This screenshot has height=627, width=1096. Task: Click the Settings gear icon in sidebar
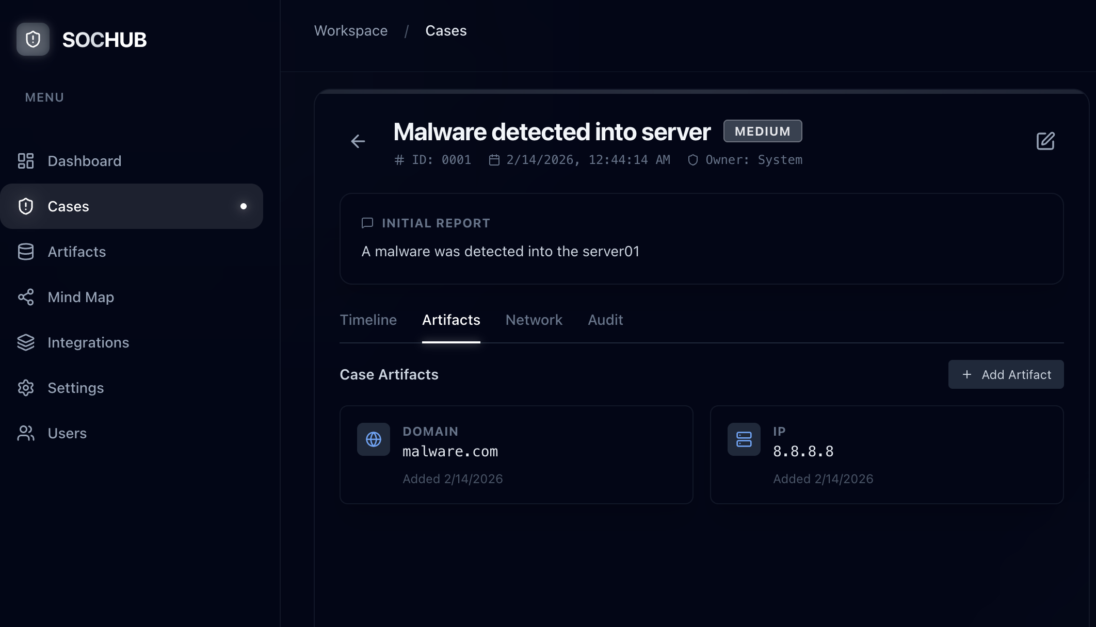pos(26,388)
